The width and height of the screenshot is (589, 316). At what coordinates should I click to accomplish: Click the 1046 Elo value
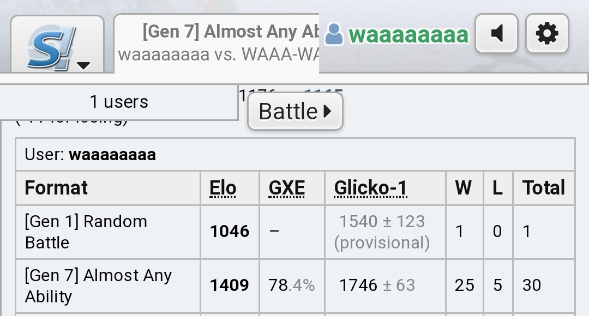230,232
